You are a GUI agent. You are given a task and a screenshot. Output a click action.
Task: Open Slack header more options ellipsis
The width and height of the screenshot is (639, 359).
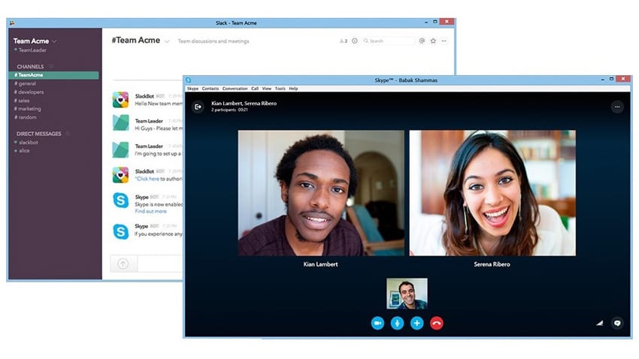444,41
